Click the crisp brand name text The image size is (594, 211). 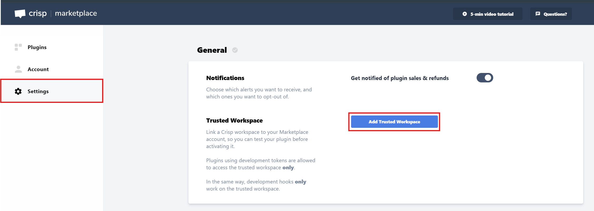[38, 13]
